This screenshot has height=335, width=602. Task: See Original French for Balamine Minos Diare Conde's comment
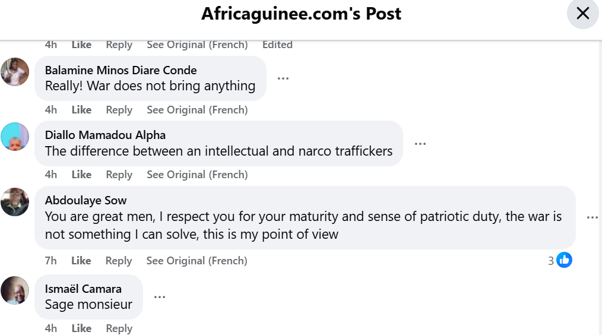197,110
